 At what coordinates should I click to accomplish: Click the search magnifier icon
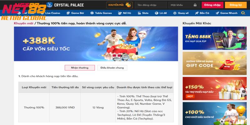(x=243, y=13)
